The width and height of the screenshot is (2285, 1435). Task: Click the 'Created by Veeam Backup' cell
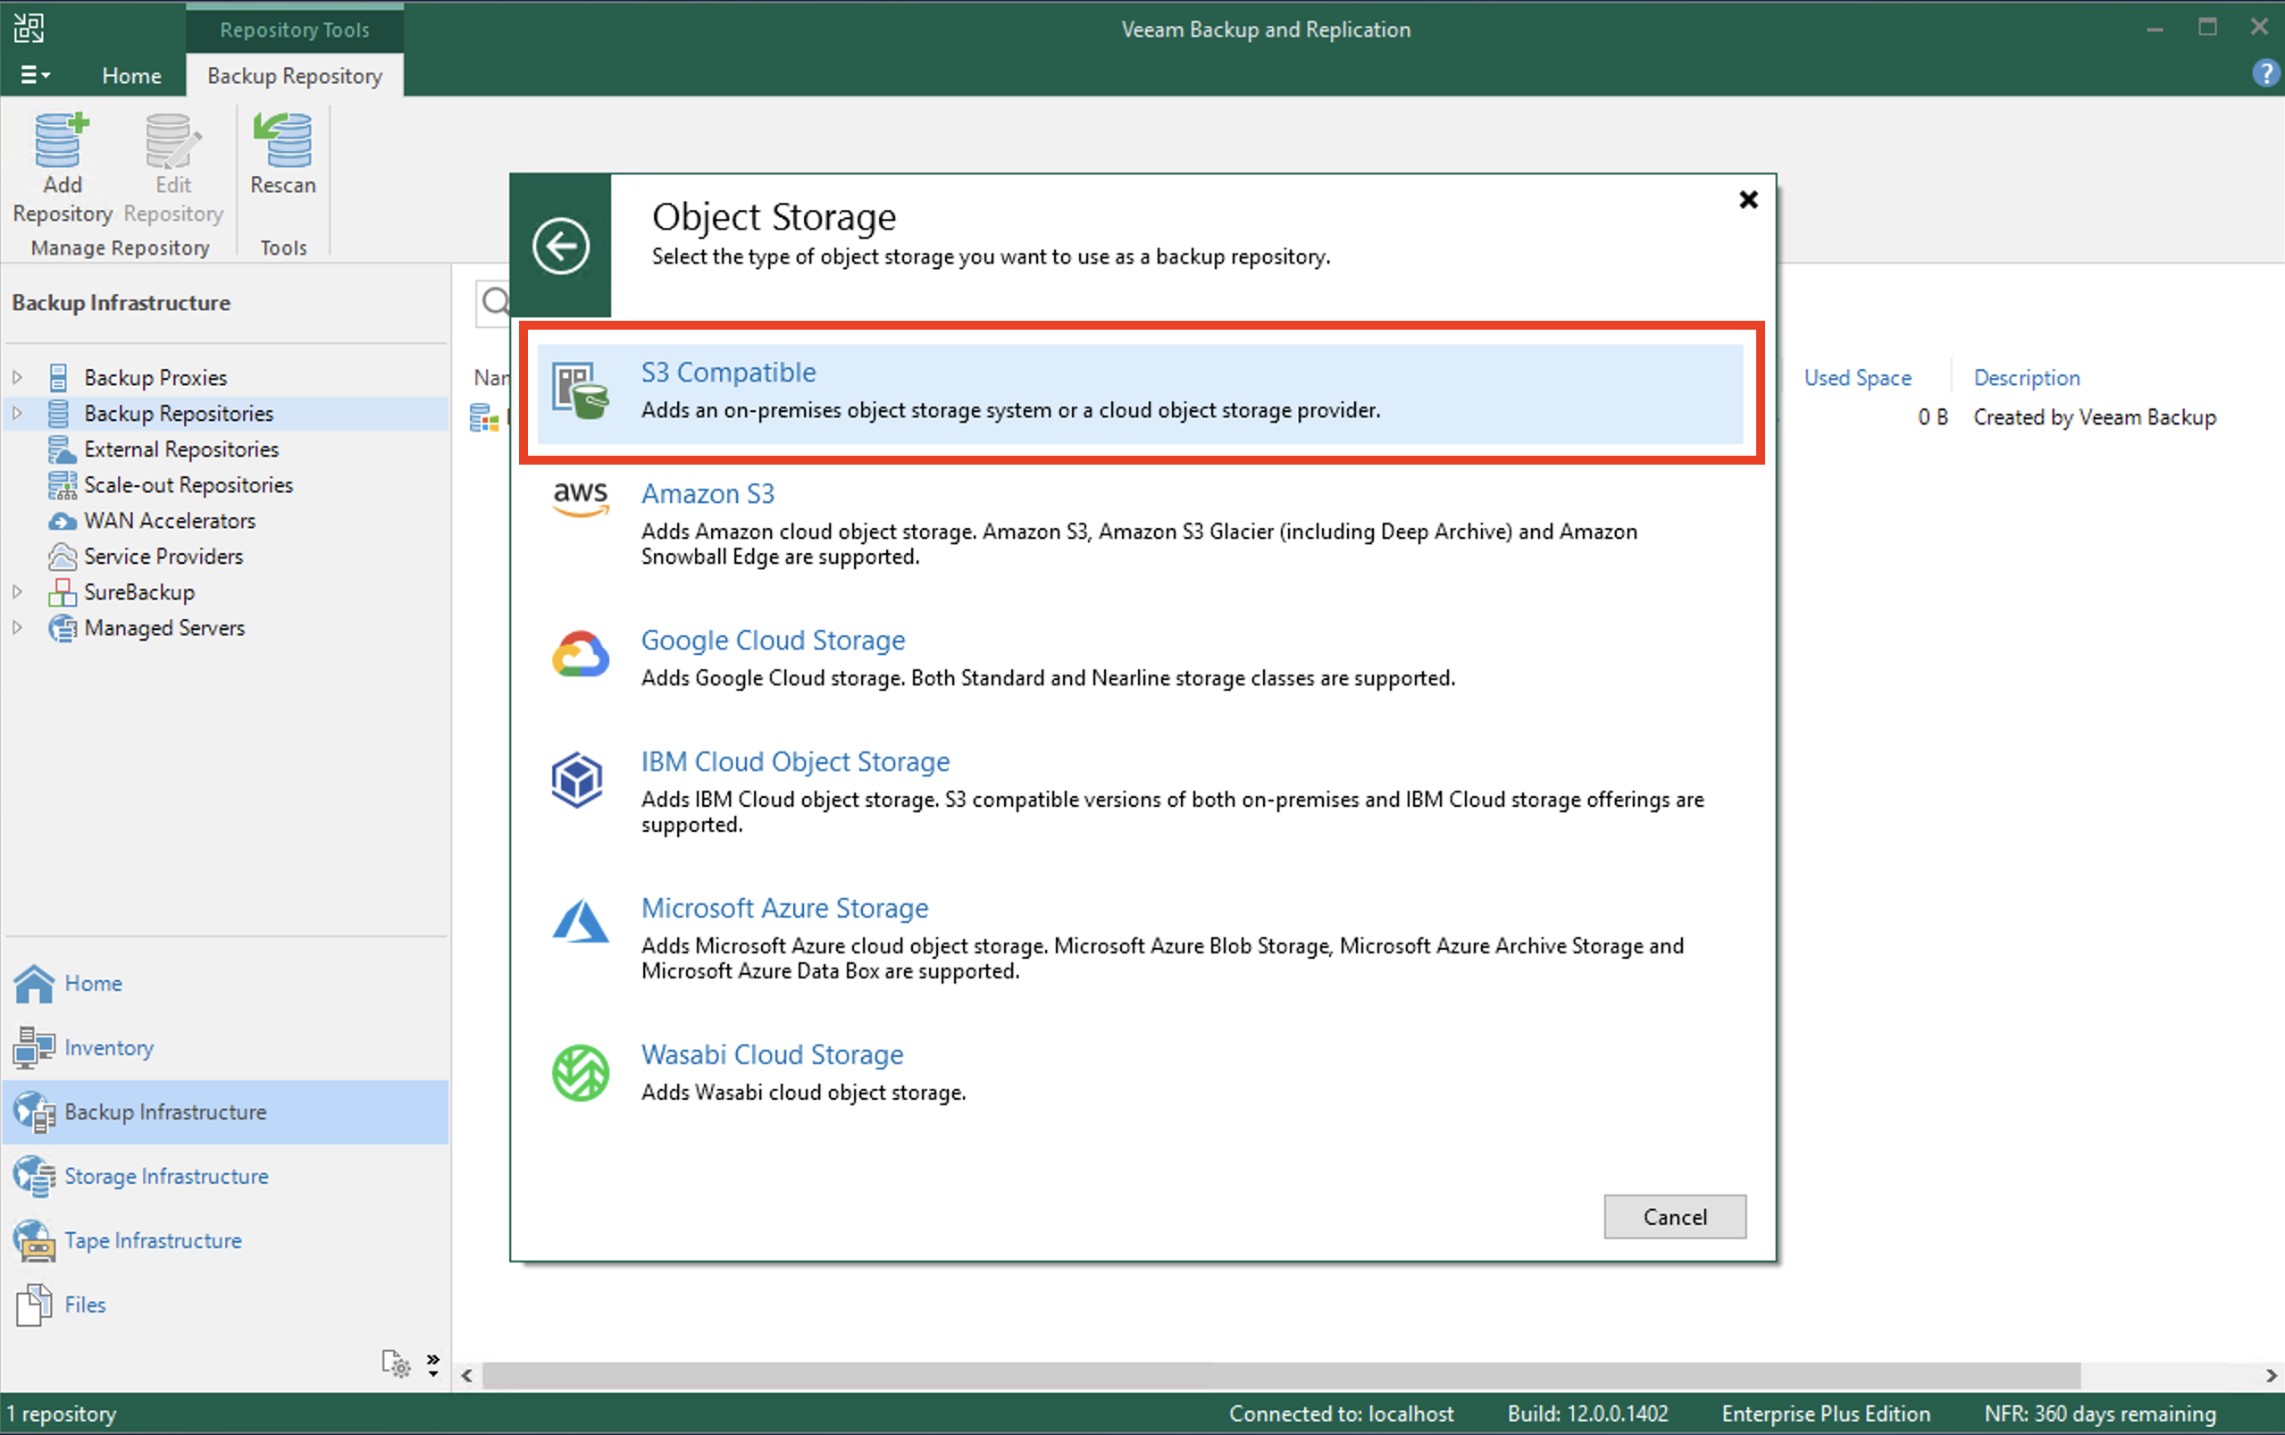pyautogui.click(x=2095, y=417)
